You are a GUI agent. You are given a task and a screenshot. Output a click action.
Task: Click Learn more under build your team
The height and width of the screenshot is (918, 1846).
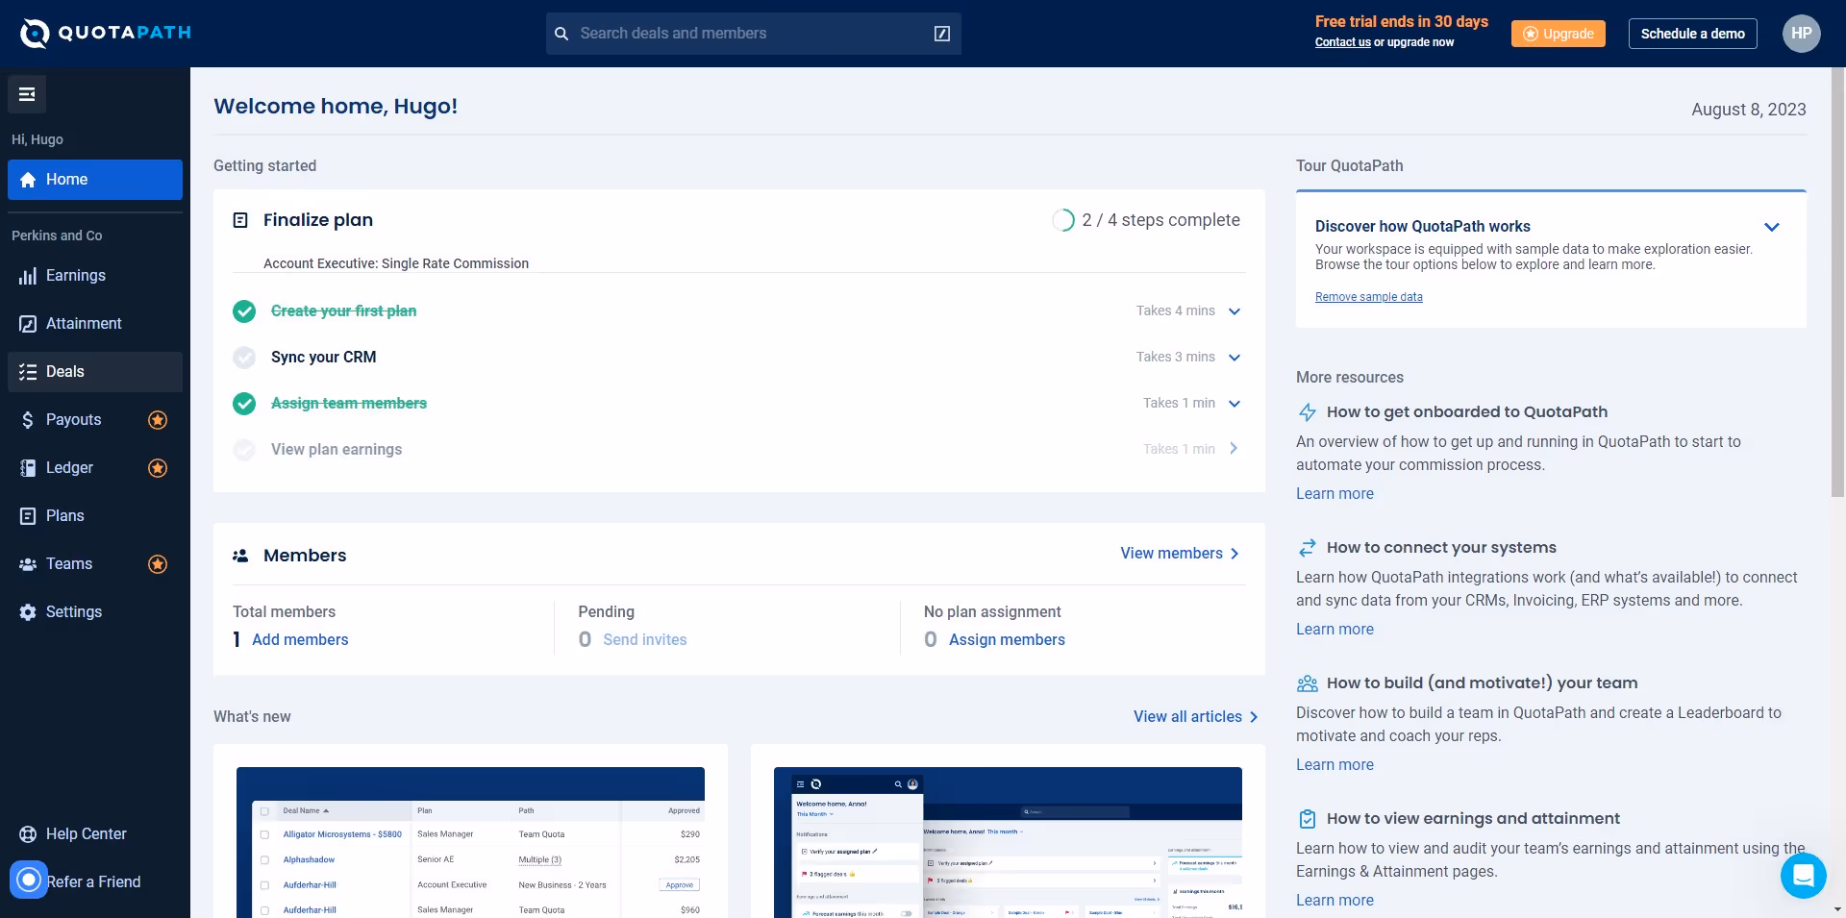pos(1335,765)
